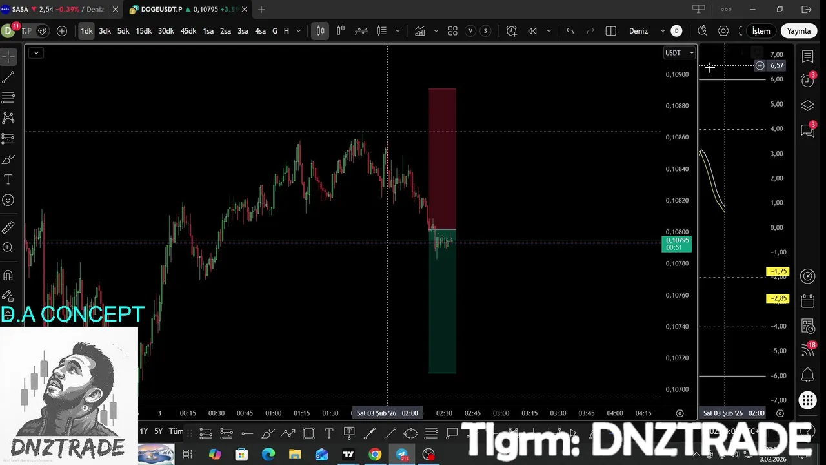
Task: Toggle stay in drawing mode pencil
Action: pyautogui.click(x=8, y=296)
